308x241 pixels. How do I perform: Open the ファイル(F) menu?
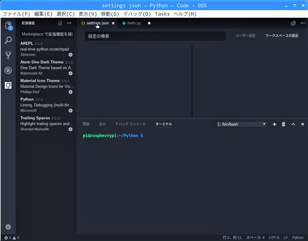pyautogui.click(x=16, y=14)
